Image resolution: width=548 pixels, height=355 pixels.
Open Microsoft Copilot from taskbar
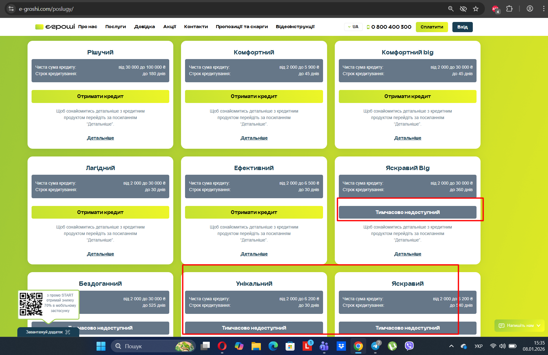[239, 346]
